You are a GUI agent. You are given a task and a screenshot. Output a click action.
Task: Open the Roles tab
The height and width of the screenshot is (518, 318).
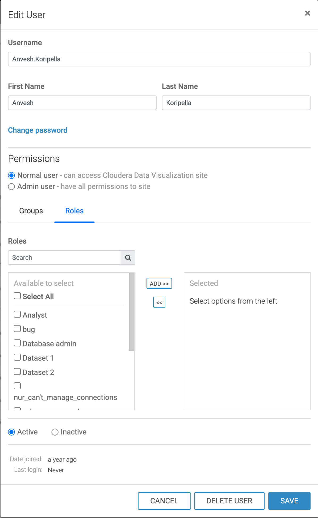pyautogui.click(x=74, y=211)
